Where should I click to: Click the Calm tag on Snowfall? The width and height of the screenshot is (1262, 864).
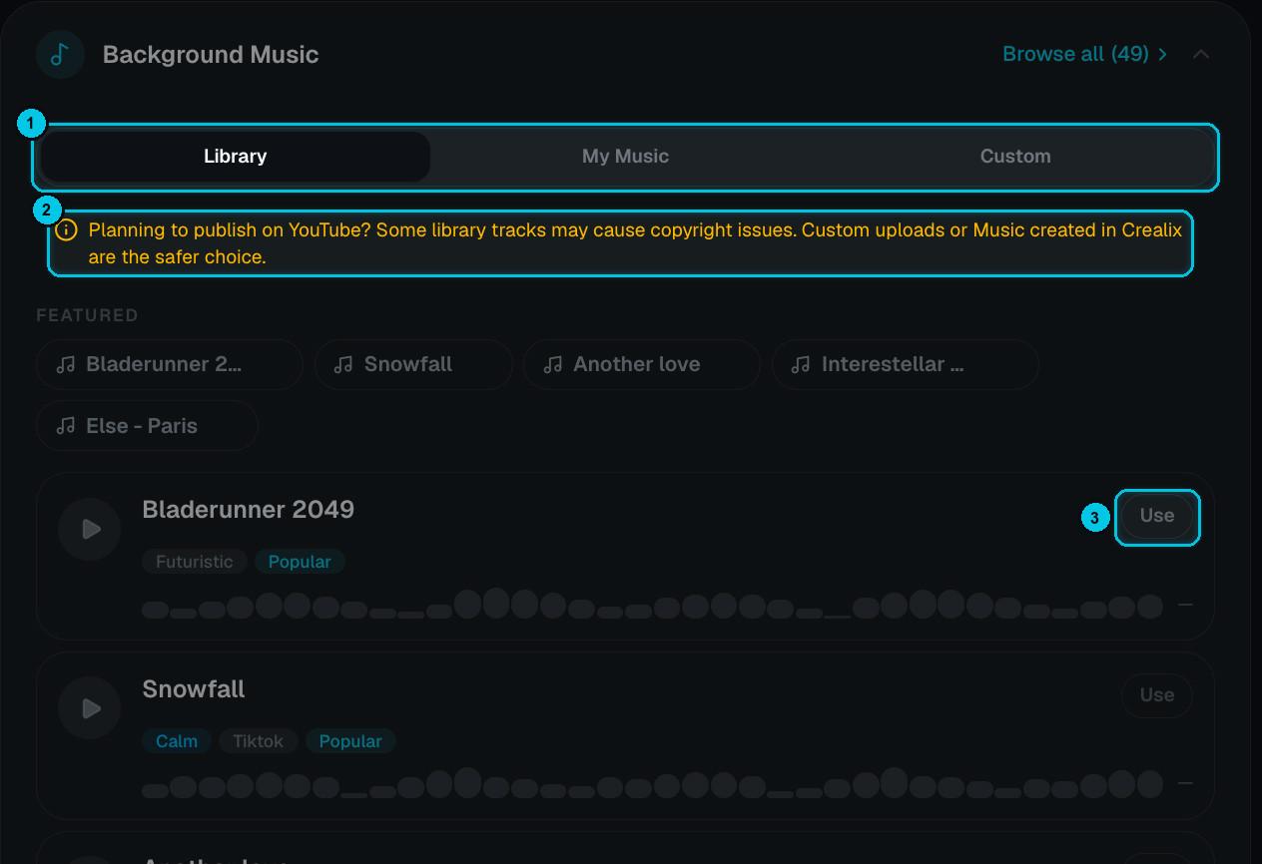click(177, 741)
